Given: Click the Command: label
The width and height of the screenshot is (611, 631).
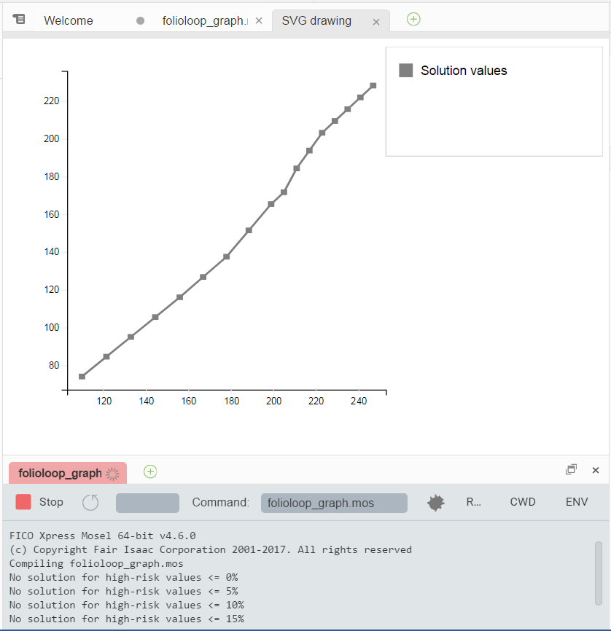Looking at the screenshot, I should pos(221,502).
